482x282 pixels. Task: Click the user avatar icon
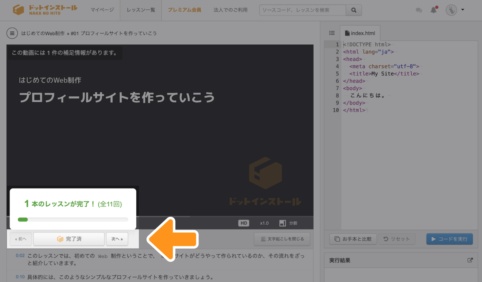point(451,10)
